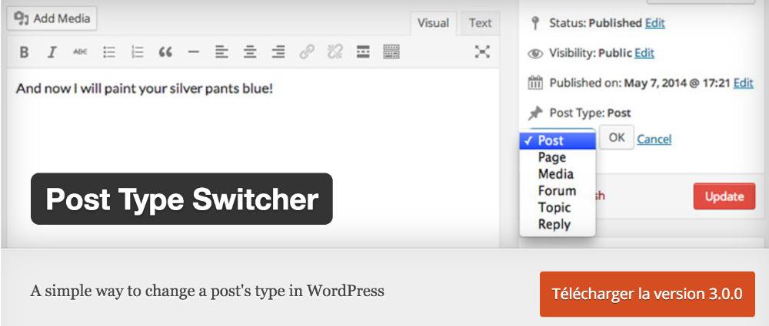
Task: Confirm the post type with OK
Action: click(x=617, y=137)
